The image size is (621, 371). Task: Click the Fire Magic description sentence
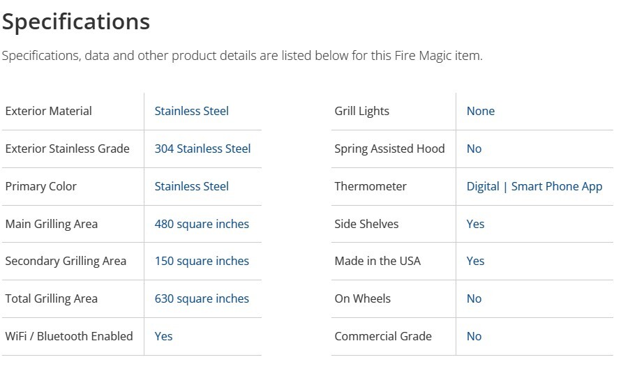tap(241, 56)
